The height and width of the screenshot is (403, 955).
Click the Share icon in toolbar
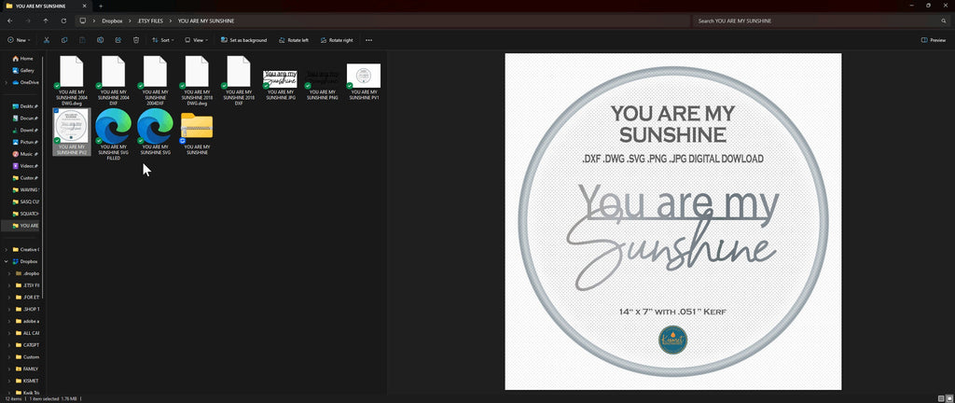pyautogui.click(x=118, y=40)
